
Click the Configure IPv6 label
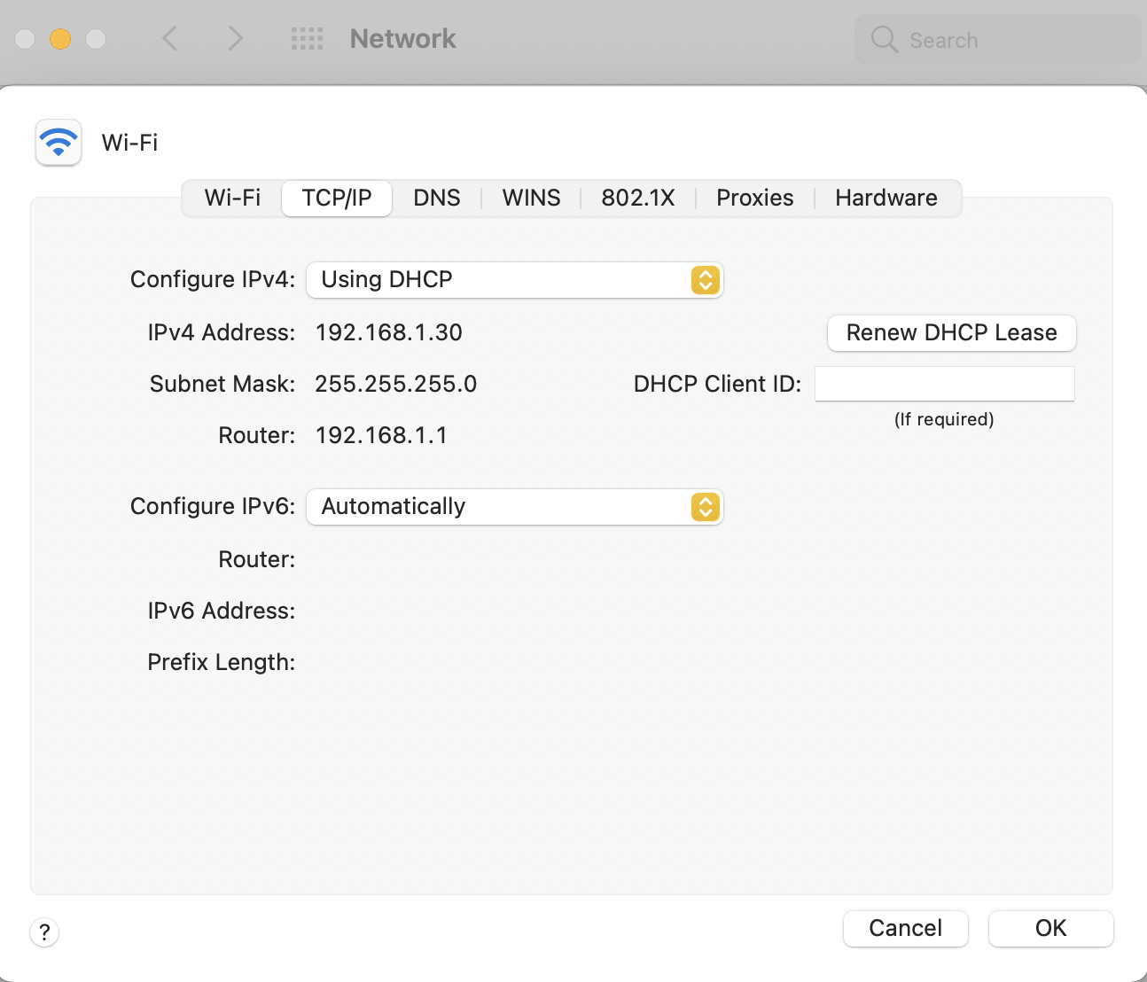point(213,507)
